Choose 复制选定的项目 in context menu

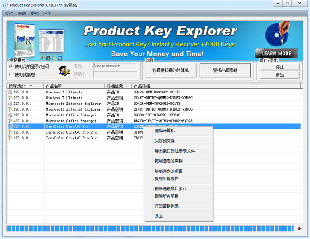pyautogui.click(x=178, y=171)
